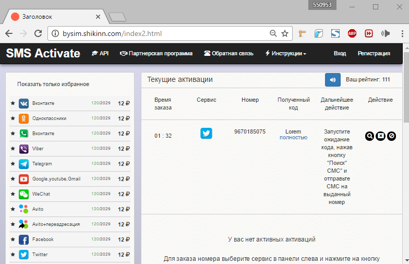This screenshot has height=264, width=409.
Task: Click the zoom magnifier icon in the address bar
Action: pyautogui.click(x=273, y=33)
